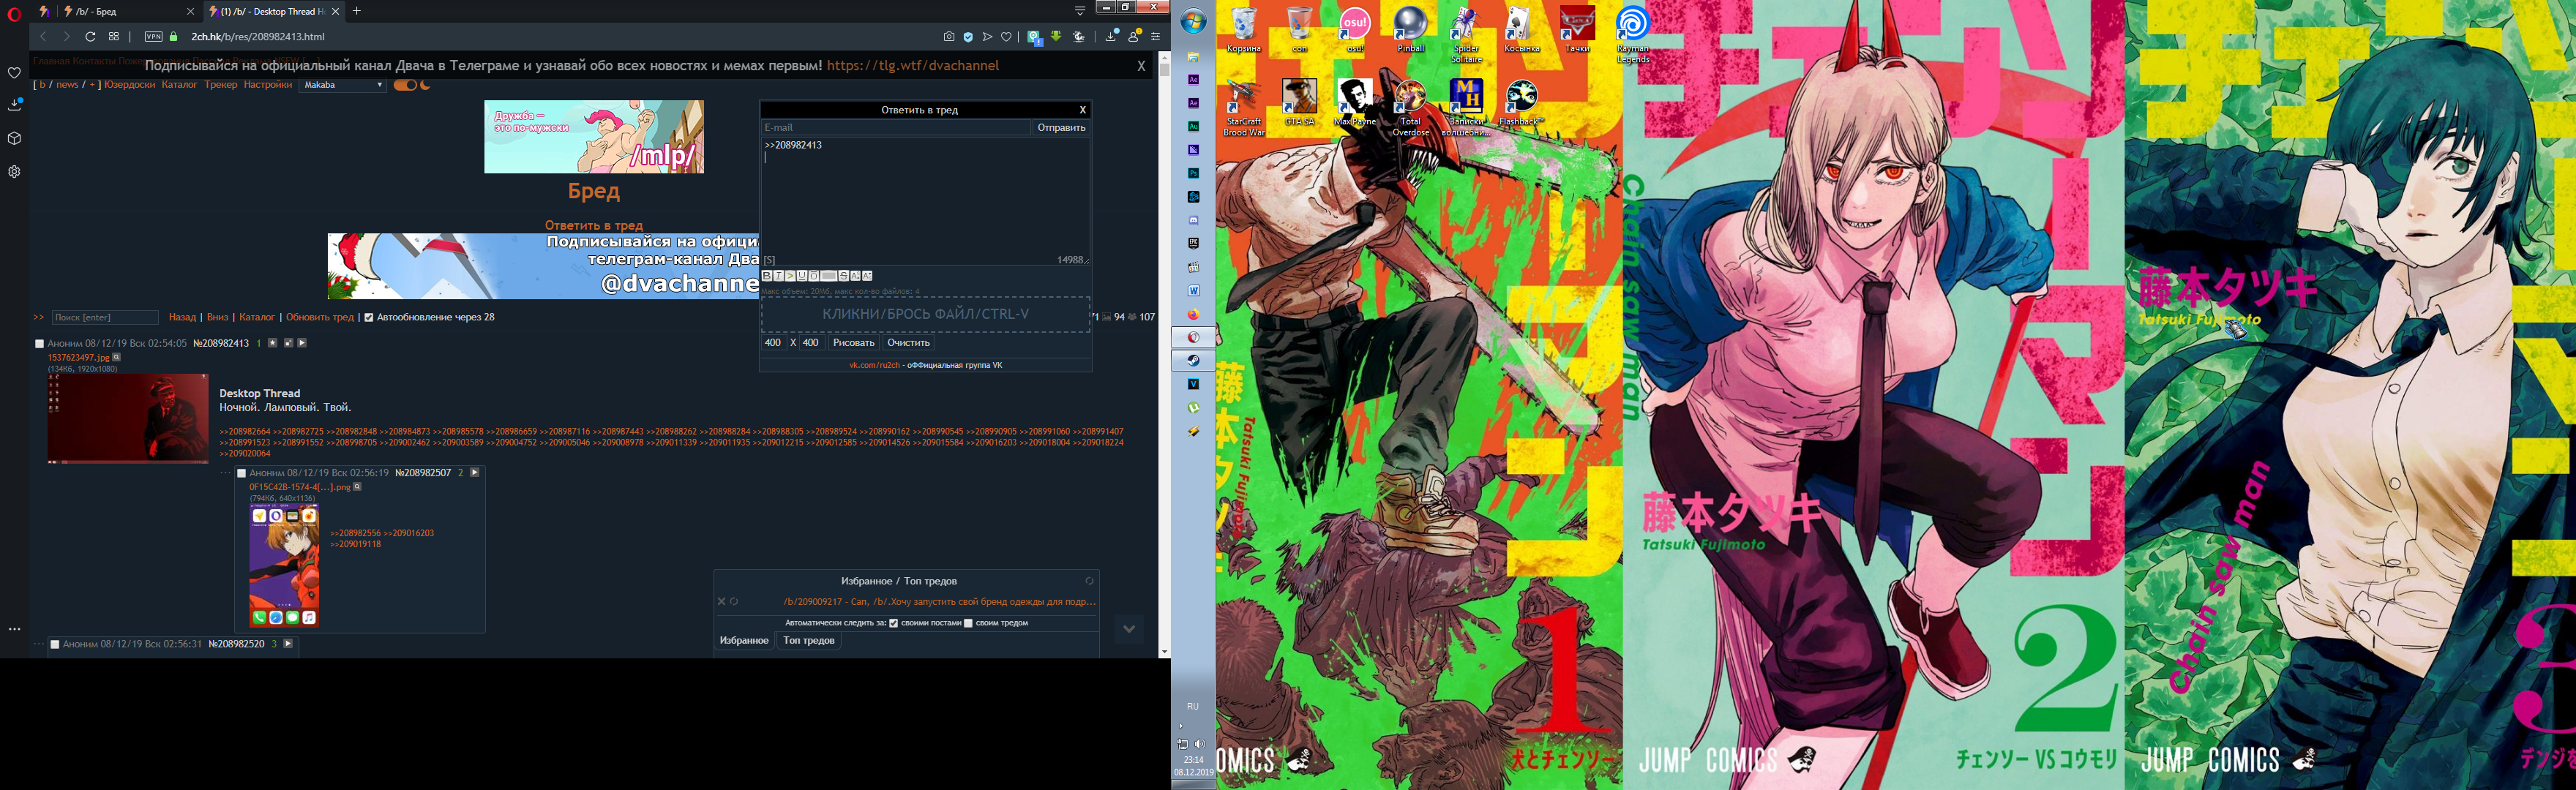
Task: Open the Настройки menu link
Action: (268, 85)
